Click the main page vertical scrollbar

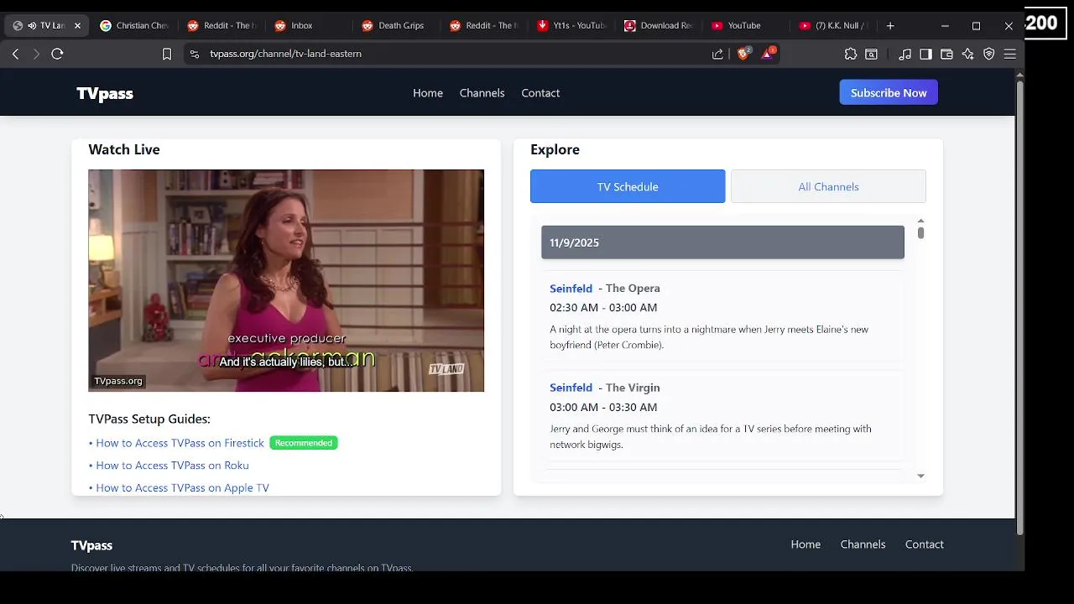[x=1019, y=307]
